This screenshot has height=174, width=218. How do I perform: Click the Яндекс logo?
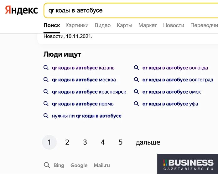tap(21, 10)
